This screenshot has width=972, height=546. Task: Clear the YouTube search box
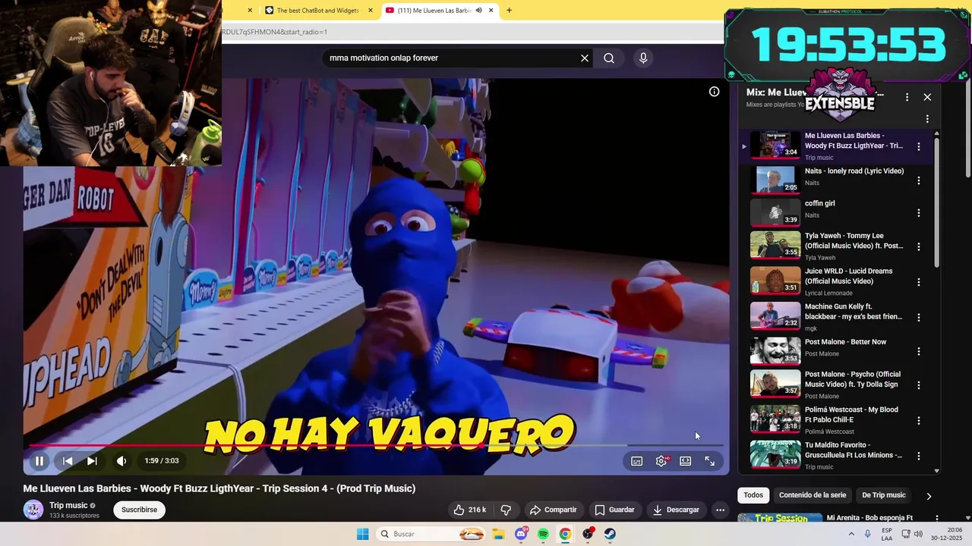coord(585,58)
